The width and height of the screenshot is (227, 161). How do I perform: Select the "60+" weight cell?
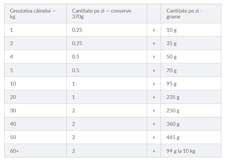coord(14,151)
